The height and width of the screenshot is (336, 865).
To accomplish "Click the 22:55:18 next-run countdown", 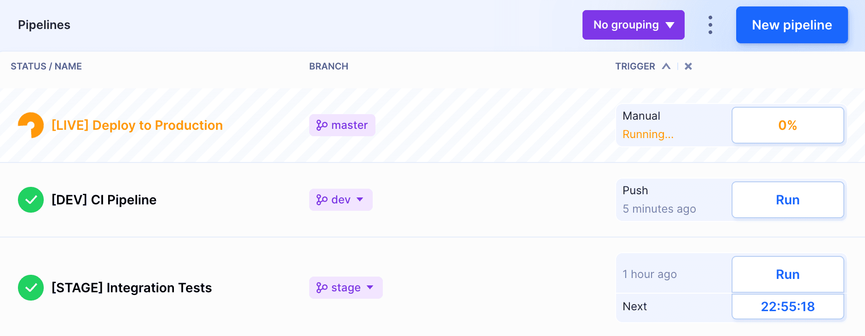I will pyautogui.click(x=788, y=306).
